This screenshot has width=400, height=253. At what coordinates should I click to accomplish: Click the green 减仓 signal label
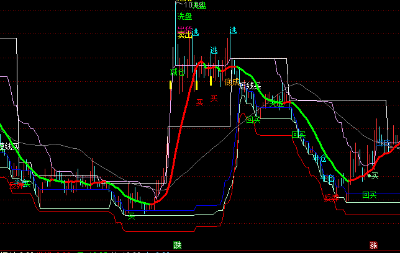tap(178, 73)
